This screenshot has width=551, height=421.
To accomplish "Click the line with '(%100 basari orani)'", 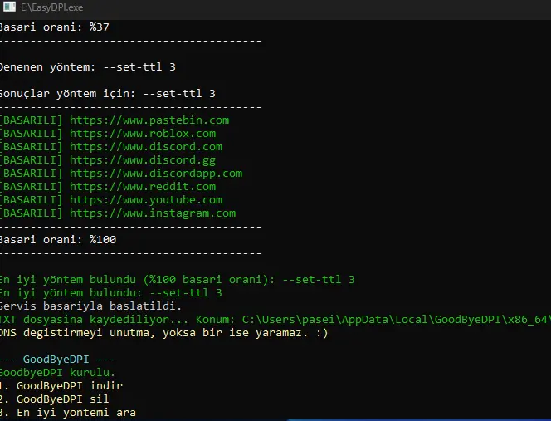I will [178, 280].
